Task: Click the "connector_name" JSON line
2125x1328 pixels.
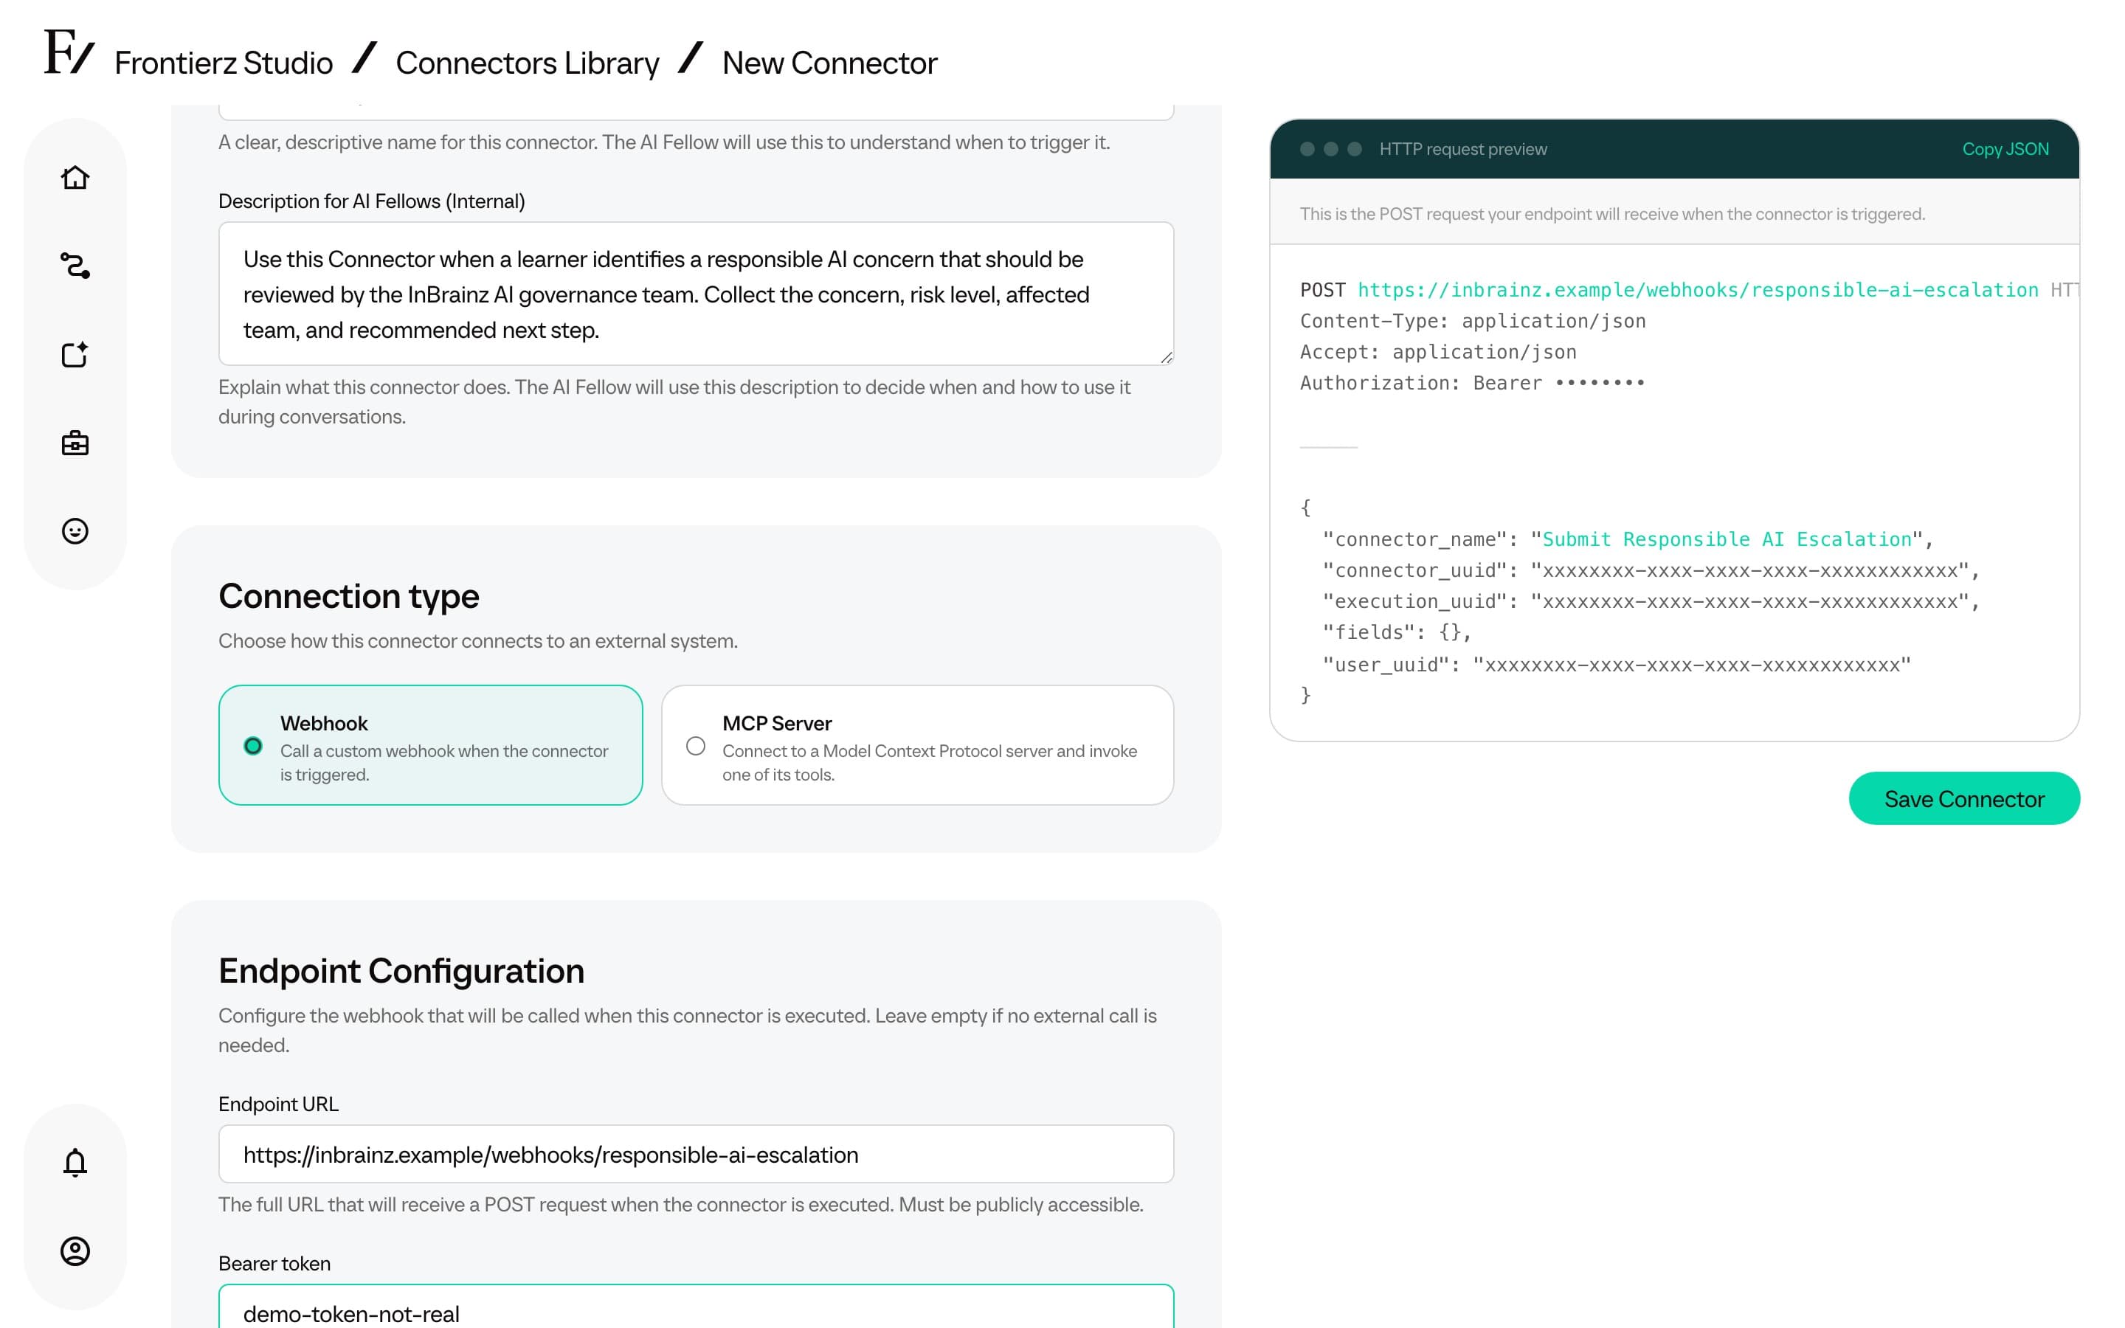Action: point(1627,539)
